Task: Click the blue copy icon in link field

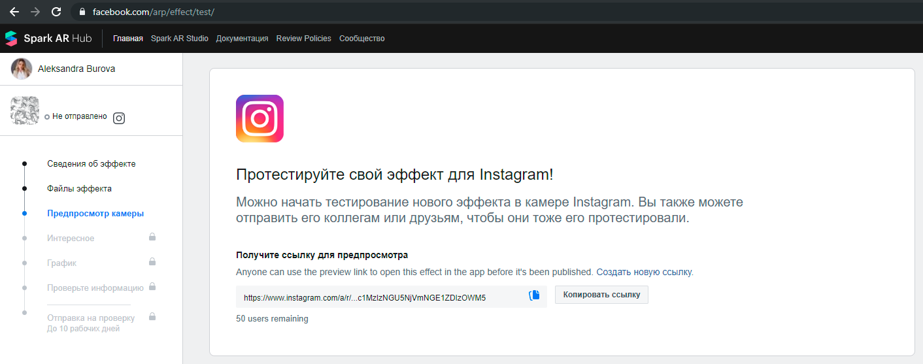Action: 534,295
